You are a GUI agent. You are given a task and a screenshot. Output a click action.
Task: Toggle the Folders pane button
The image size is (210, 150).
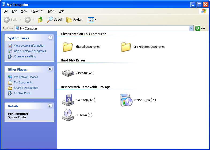pyautogui.click(x=75, y=20)
